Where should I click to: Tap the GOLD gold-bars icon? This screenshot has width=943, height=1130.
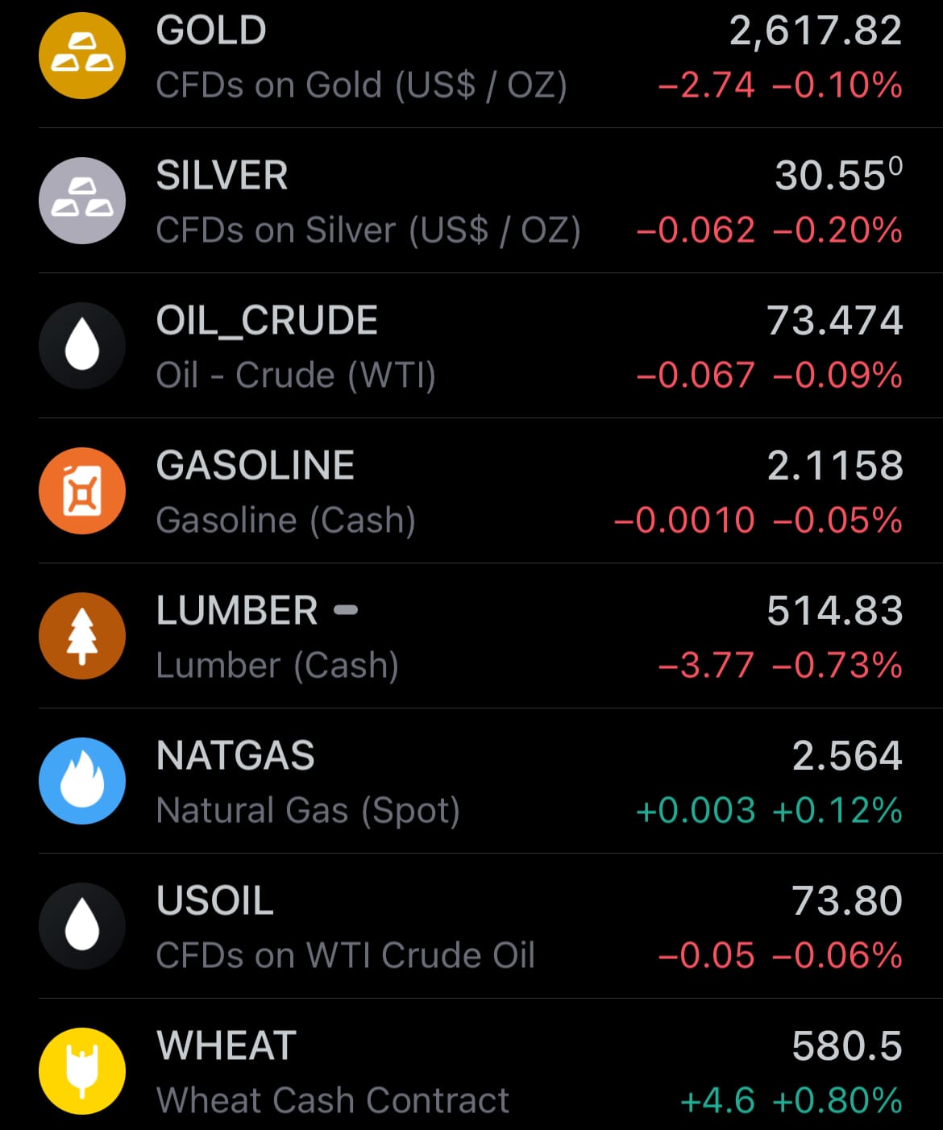(x=82, y=56)
